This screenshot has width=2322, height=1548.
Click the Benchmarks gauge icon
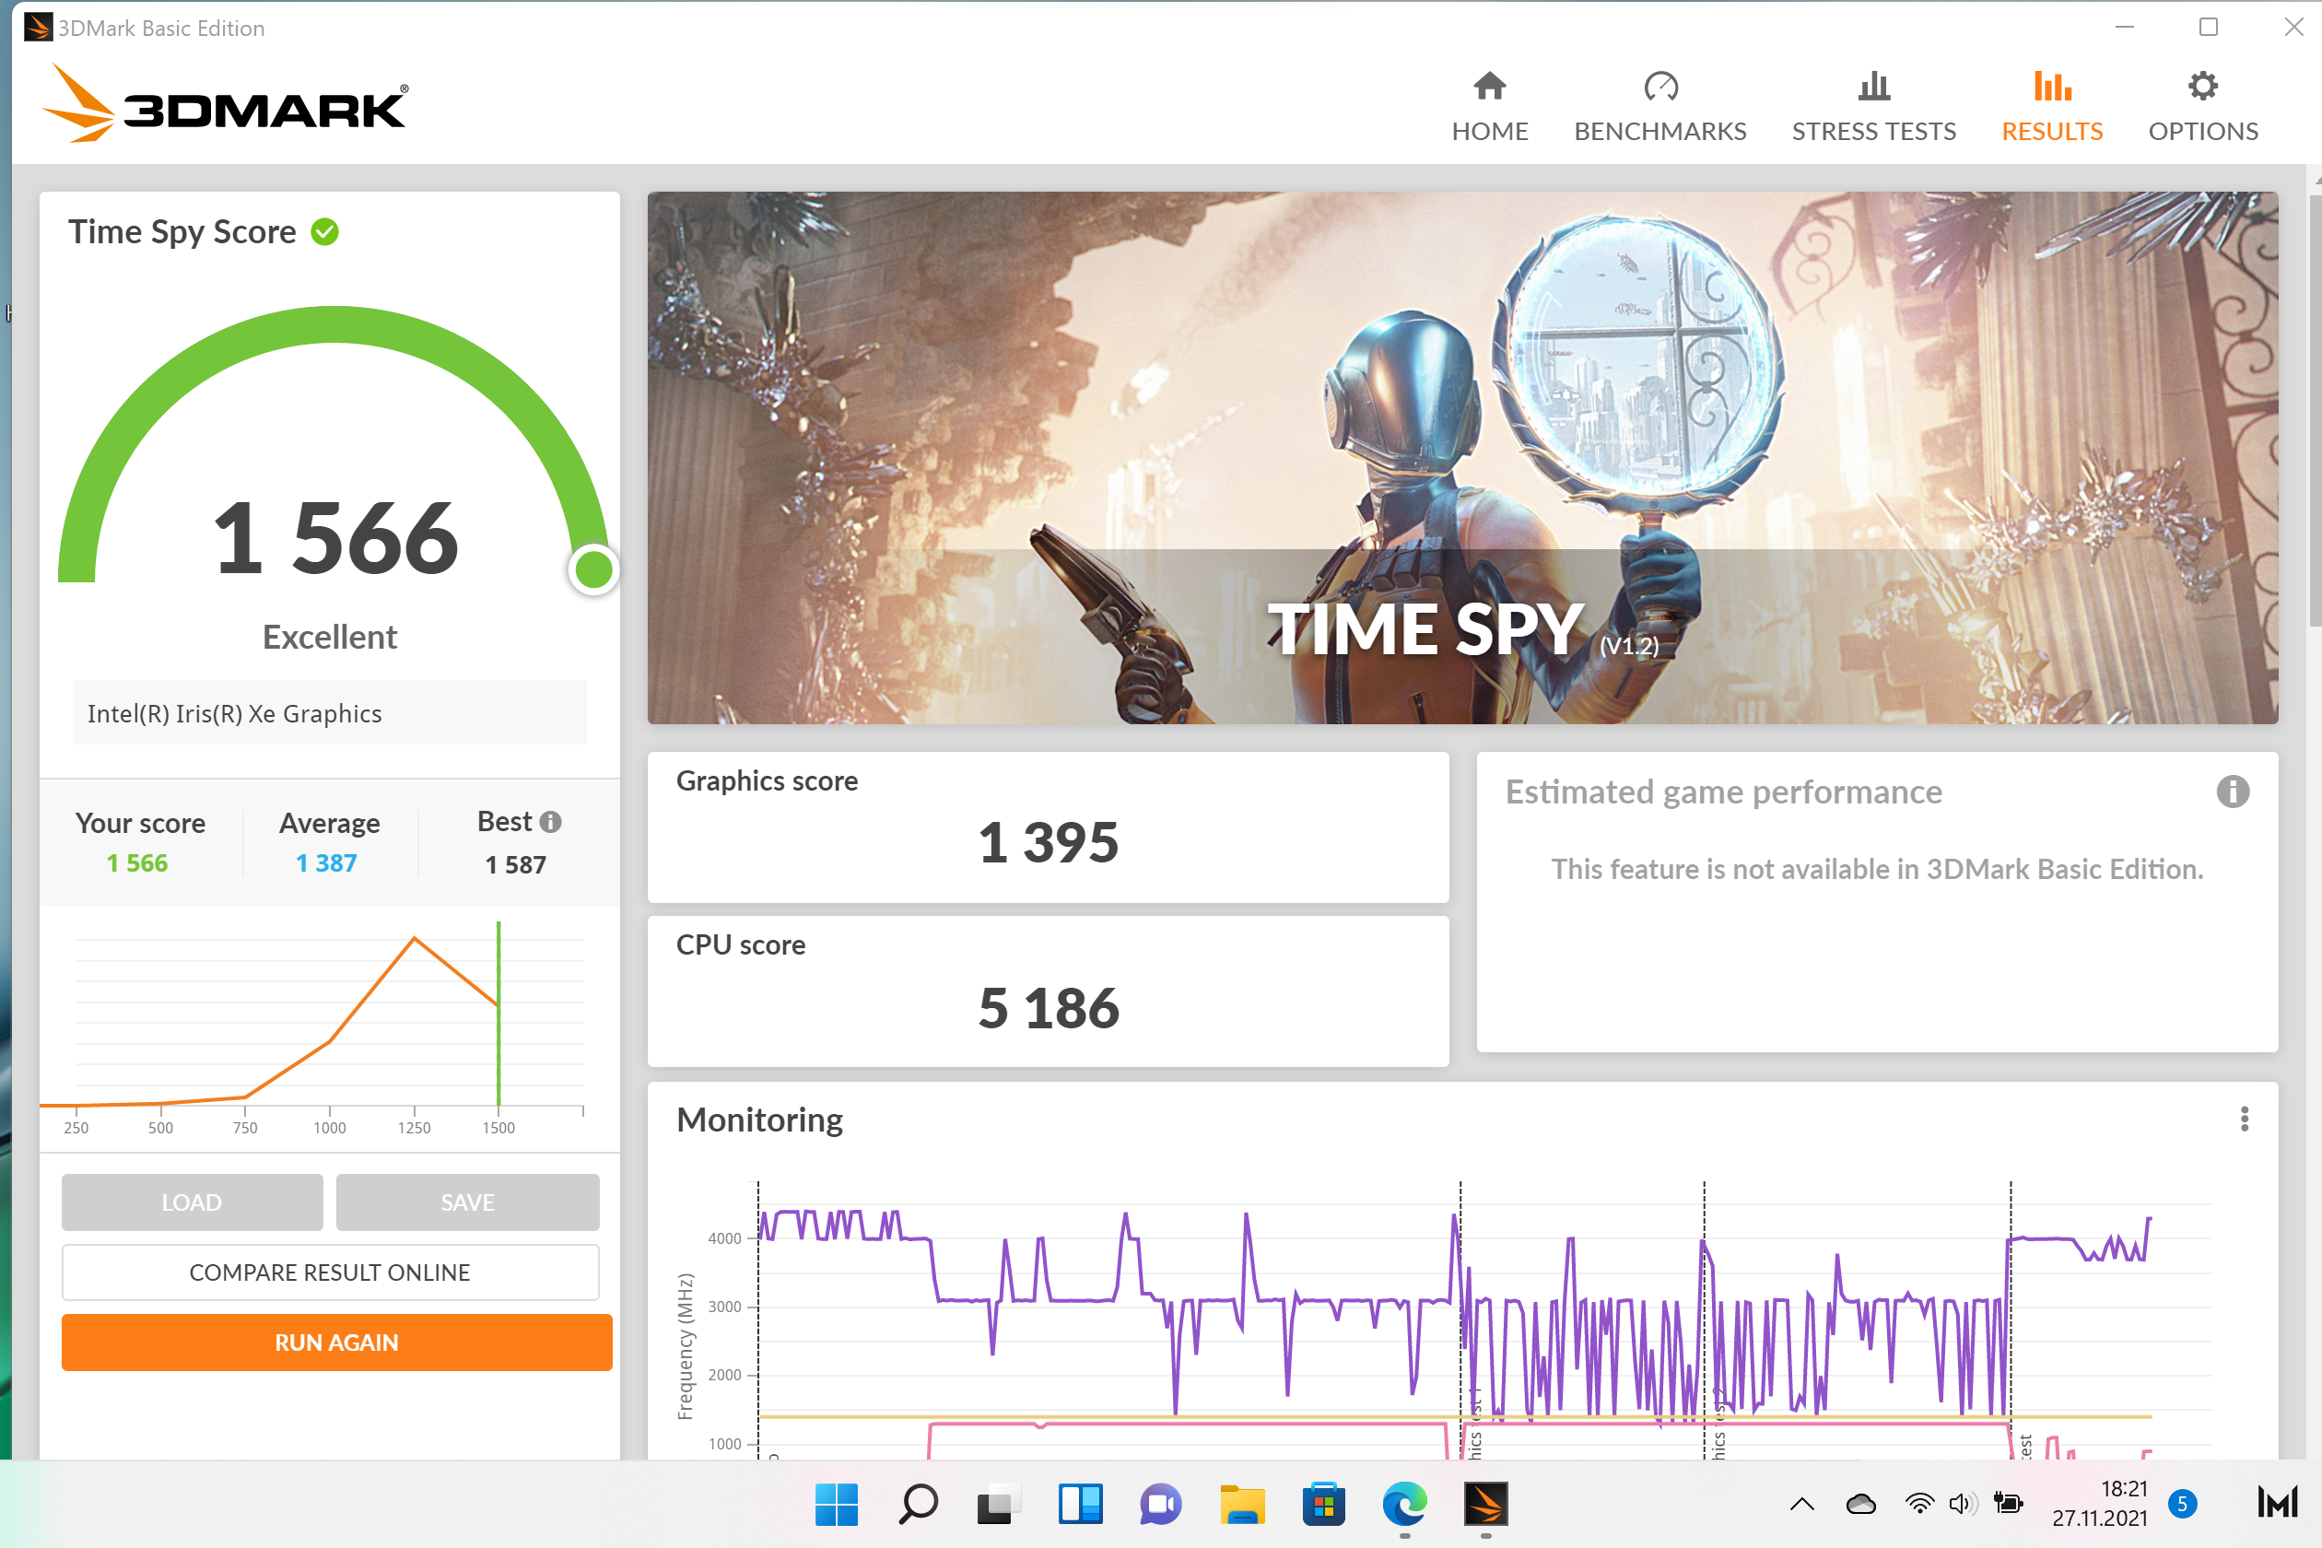tap(1660, 87)
